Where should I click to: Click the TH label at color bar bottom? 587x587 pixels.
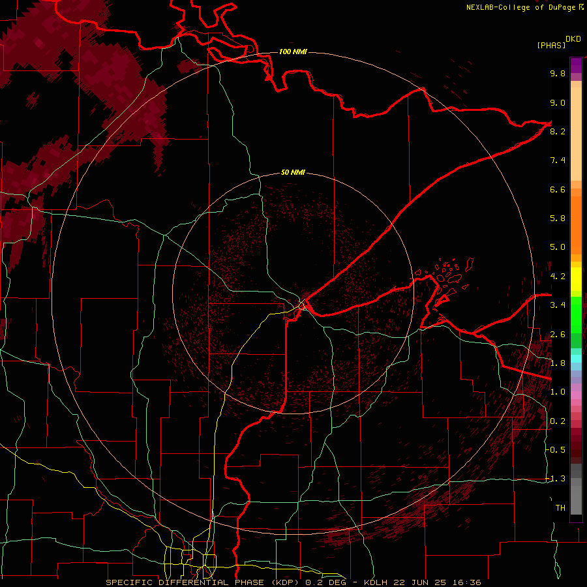560,508
